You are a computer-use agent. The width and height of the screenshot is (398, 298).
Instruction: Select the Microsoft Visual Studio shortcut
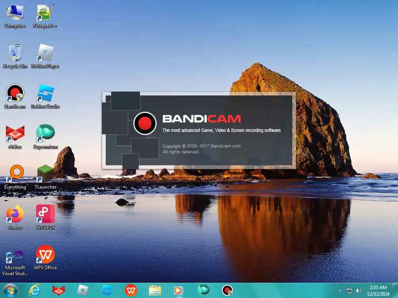15,262
